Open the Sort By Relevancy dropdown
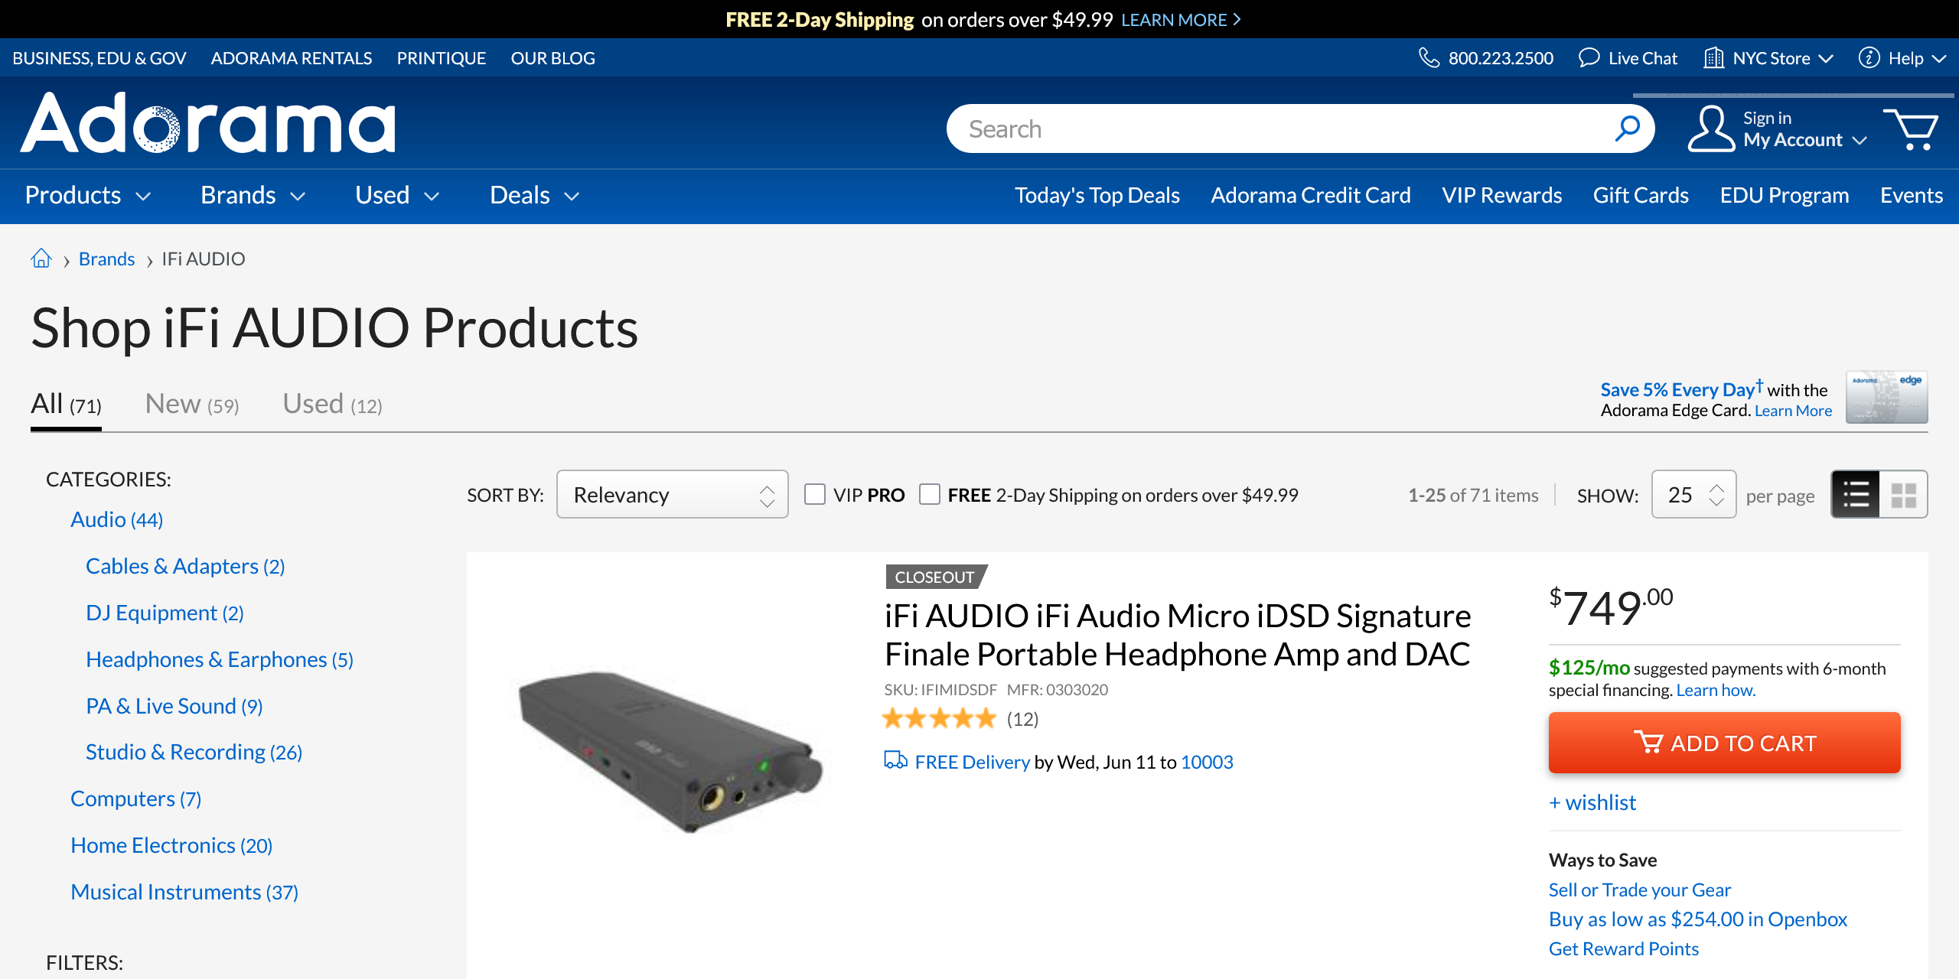1959x979 pixels. coord(673,494)
